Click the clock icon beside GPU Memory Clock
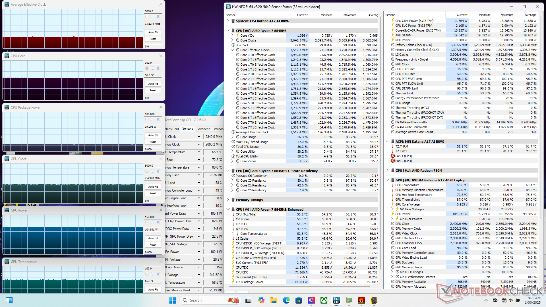 pos(393,229)
